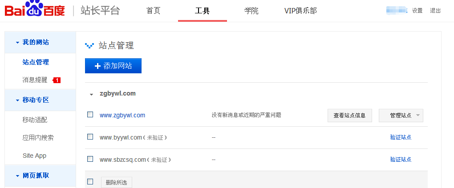Click the plus icon on 添加网站 button
This screenshot has height=188, width=454.
[x=97, y=66]
